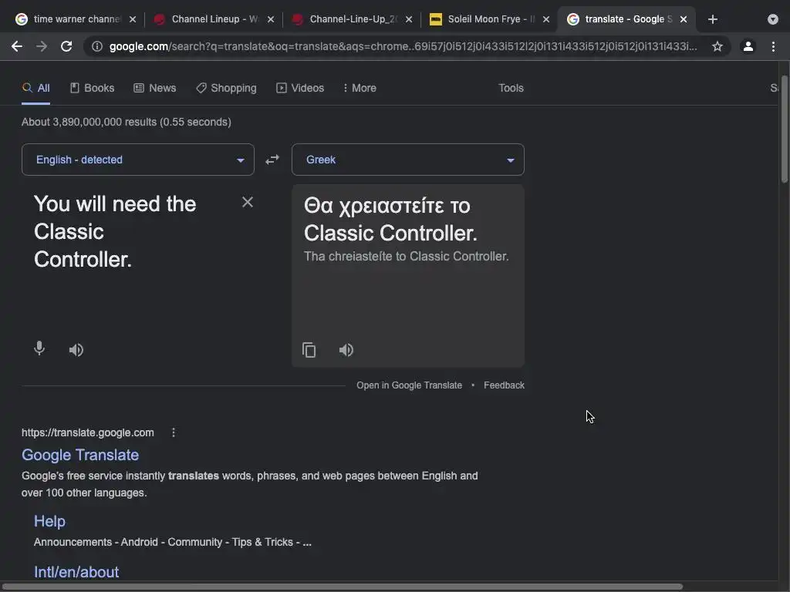Open the Chrome three-dot menu
Screen dimensions: 790x592
pos(773,46)
